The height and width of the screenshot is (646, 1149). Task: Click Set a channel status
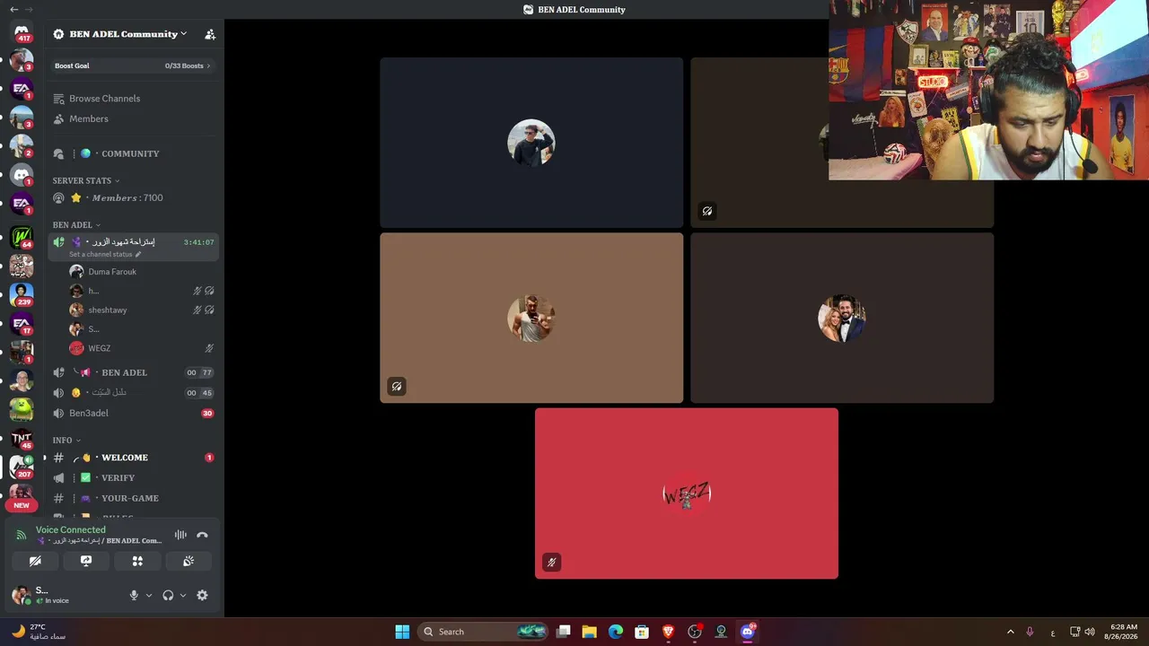pyautogui.click(x=105, y=254)
